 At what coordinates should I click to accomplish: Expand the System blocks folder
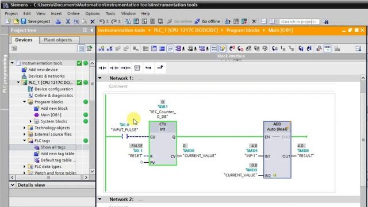point(30,121)
